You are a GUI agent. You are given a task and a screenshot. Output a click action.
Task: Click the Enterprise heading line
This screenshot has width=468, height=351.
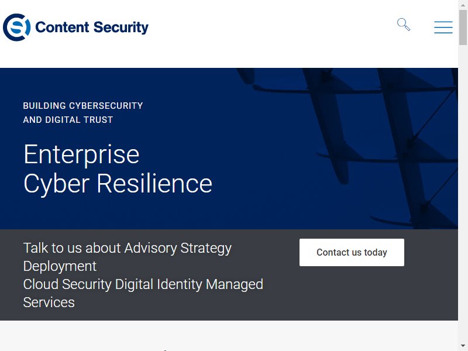81,154
